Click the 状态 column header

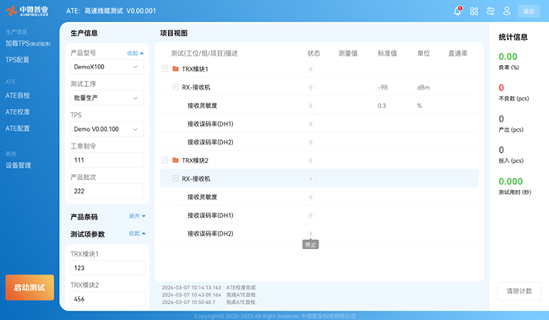tap(313, 53)
